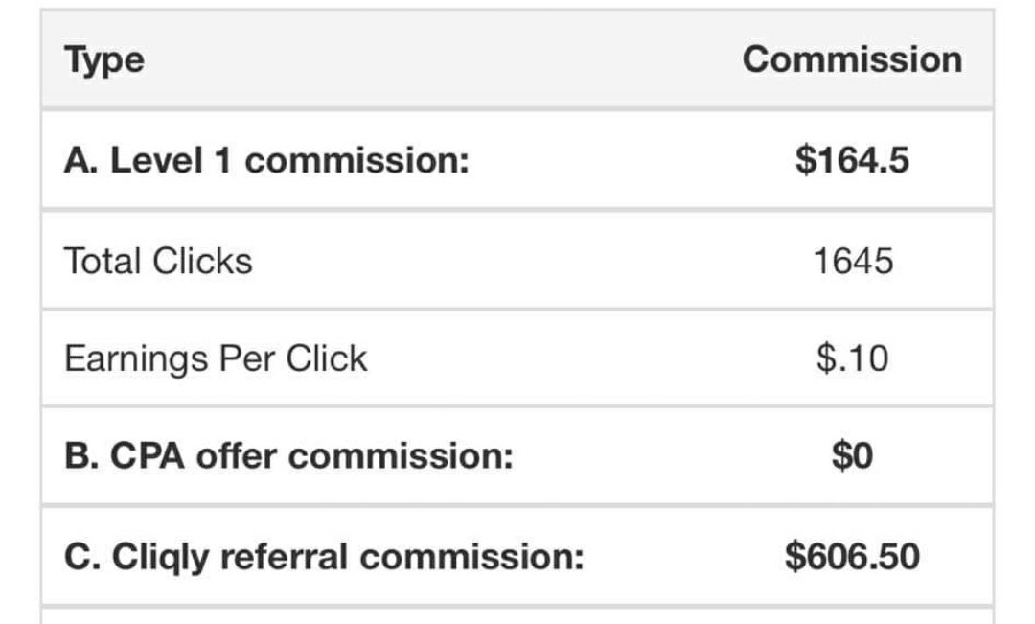Click the $.10 earnings value
The width and height of the screenshot is (1035, 624).
pyautogui.click(x=852, y=358)
